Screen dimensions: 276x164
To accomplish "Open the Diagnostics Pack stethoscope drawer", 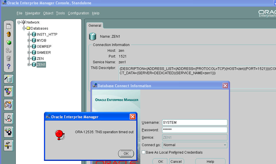I will coord(9,118).
